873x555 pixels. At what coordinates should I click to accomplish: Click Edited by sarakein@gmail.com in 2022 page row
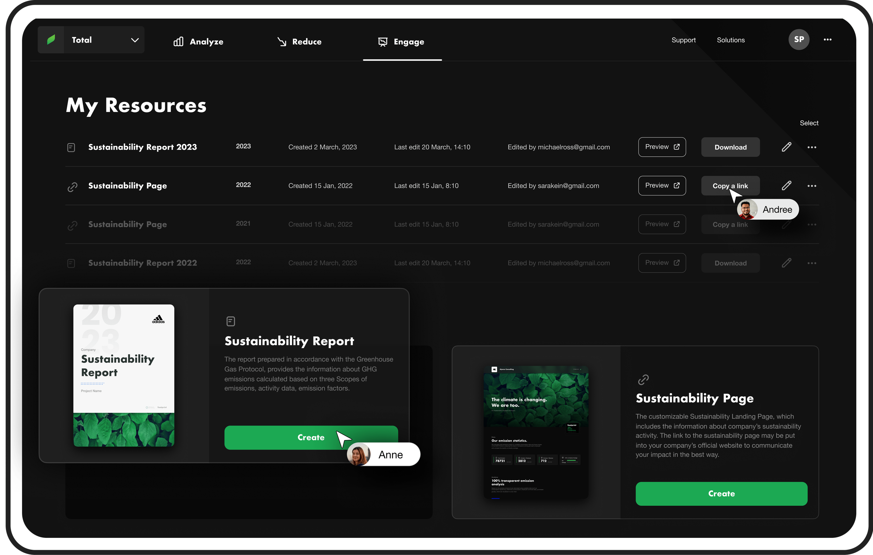point(553,186)
